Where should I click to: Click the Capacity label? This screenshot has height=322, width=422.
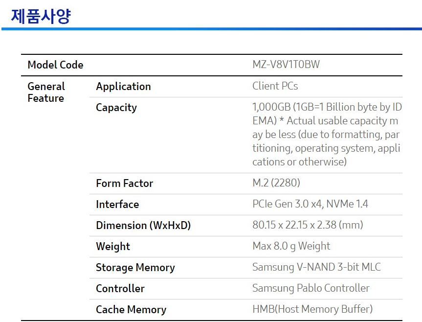[x=116, y=108]
